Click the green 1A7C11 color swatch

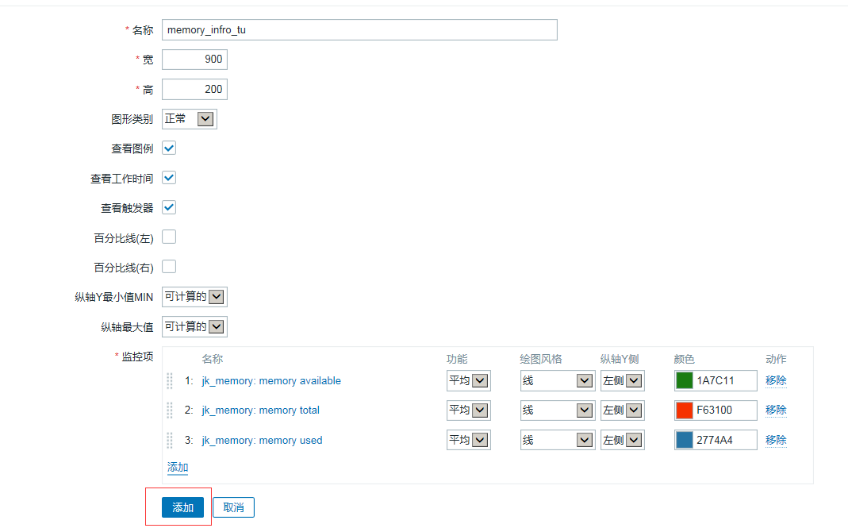684,380
